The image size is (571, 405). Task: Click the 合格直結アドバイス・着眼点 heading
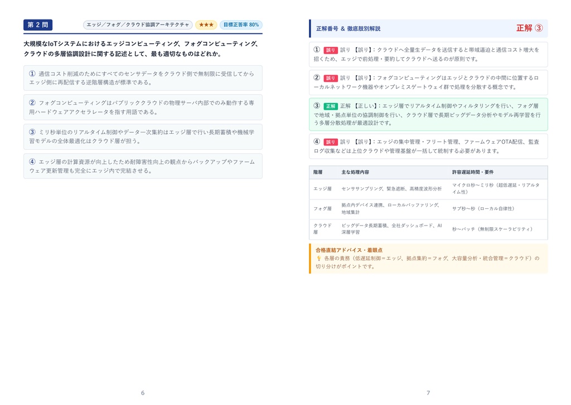(349, 250)
